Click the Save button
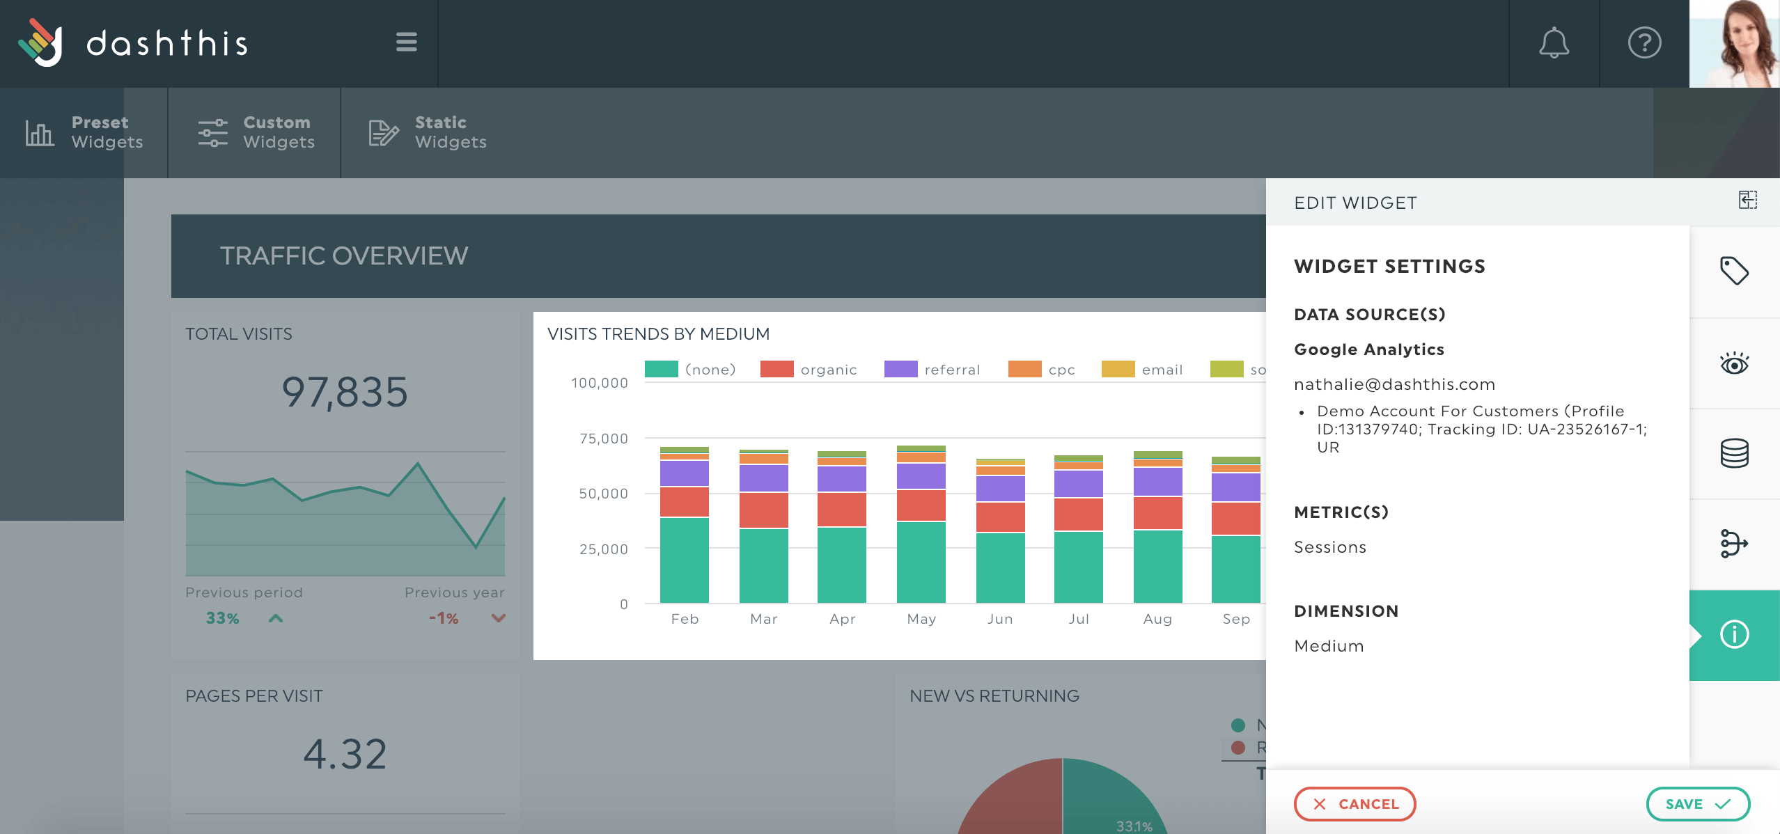Screen dimensions: 1780x834 pyautogui.click(x=1698, y=804)
